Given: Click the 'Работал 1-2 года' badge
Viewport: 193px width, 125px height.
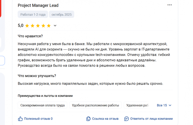Looking at the screenshot, I should (33, 14).
